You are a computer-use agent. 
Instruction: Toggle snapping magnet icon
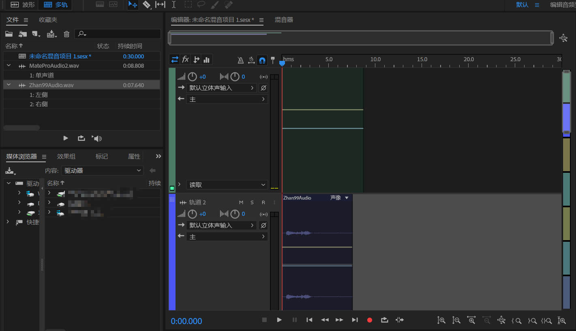262,60
